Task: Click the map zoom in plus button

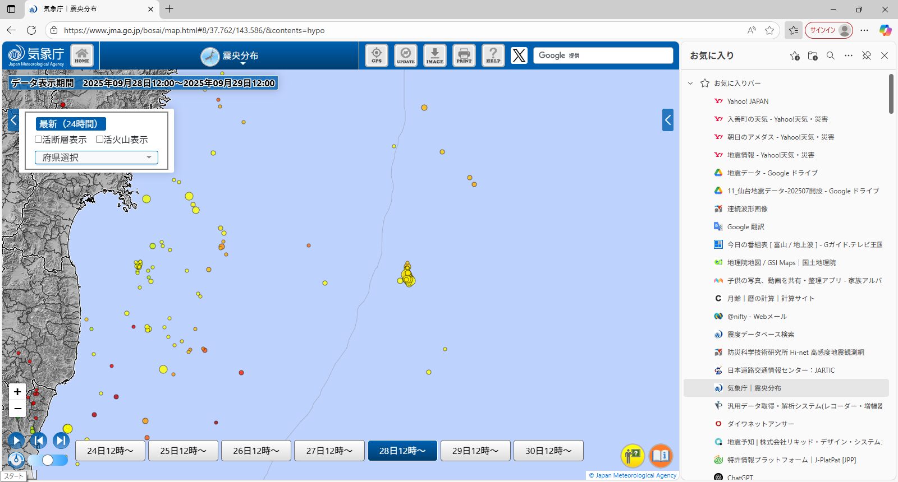Action: (17, 392)
